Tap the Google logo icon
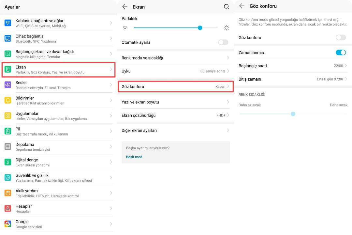Viewport: 352px width, 235px height. click(x=8, y=224)
